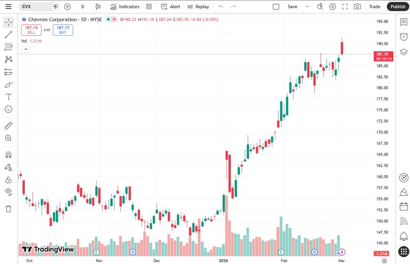Open the Watchlist panel
This screenshot has width=410, height=264.
[x=403, y=22]
